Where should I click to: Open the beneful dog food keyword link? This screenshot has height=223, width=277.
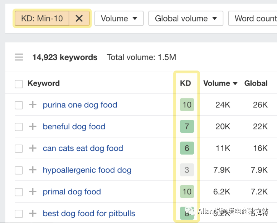click(x=74, y=127)
